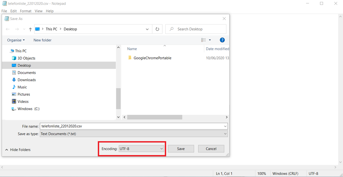
Task: Click the Refresh icon beside address bar
Action: 157,29
